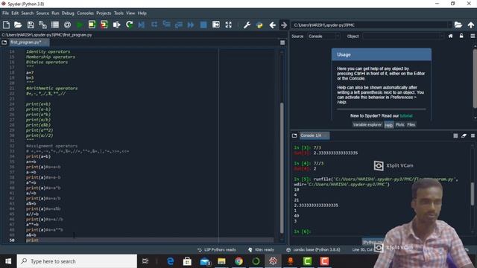Click the Save all files icon
The width and height of the screenshot is (477, 268).
click(42, 25)
